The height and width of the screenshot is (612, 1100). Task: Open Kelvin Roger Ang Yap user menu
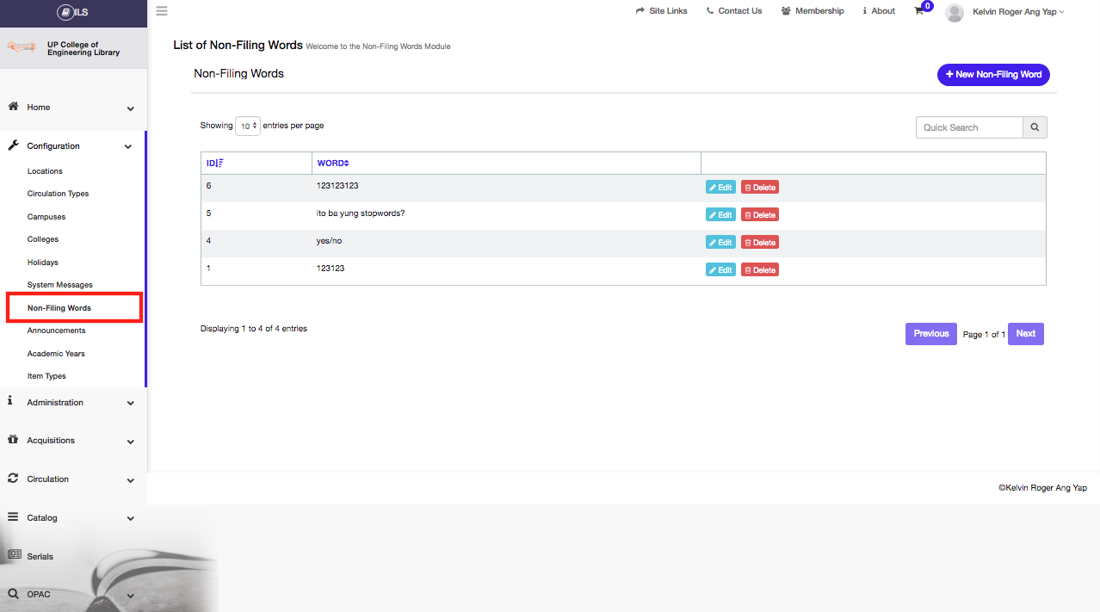tap(1018, 12)
